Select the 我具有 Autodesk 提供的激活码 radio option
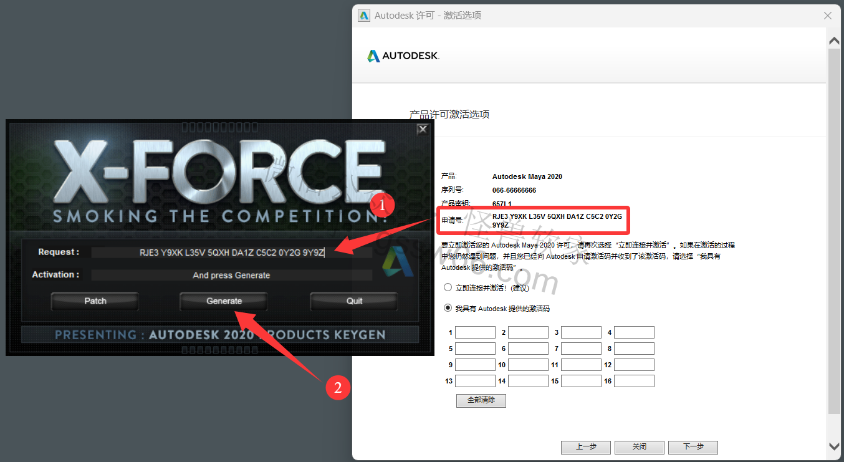Viewport: 844px width, 462px height. coord(448,308)
